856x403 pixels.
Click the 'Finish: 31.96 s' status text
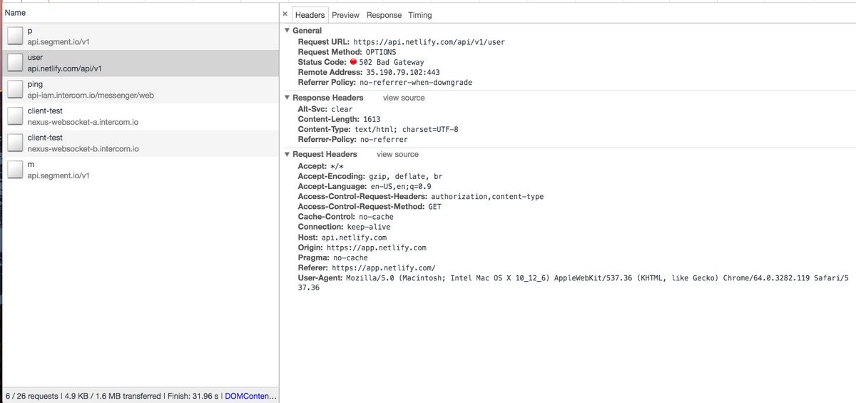tap(193, 396)
